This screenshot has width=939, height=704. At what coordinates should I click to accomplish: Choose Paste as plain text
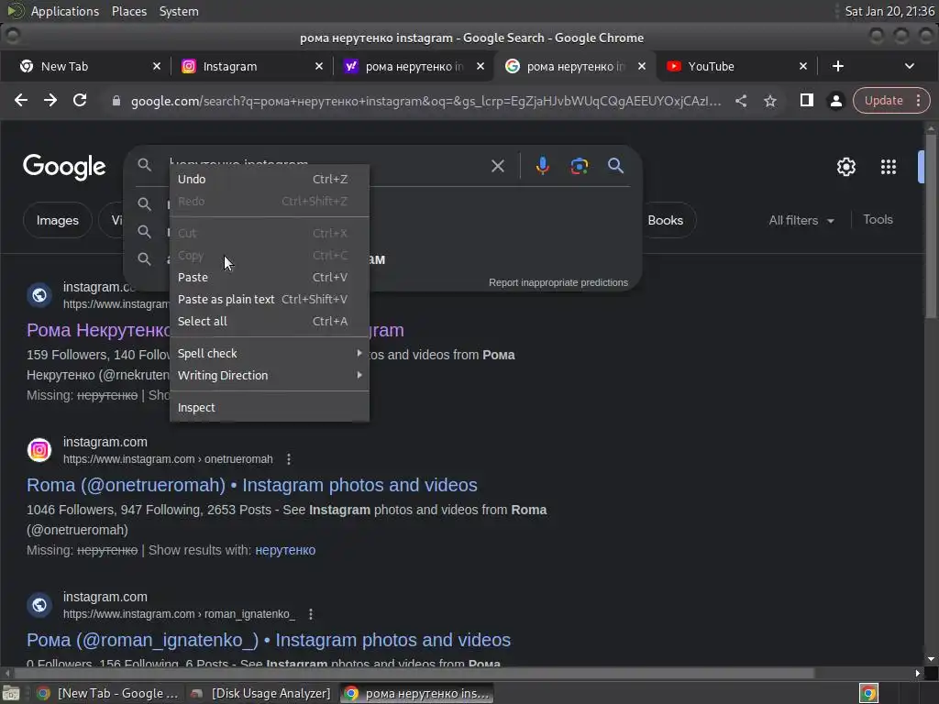coord(270,300)
